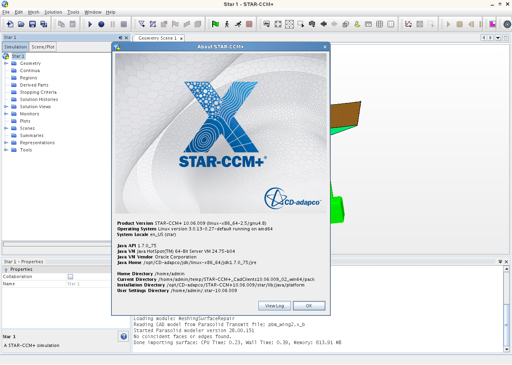The image size is (512, 365).
Task: Toggle the Collaboration checkbox
Action: click(70, 276)
